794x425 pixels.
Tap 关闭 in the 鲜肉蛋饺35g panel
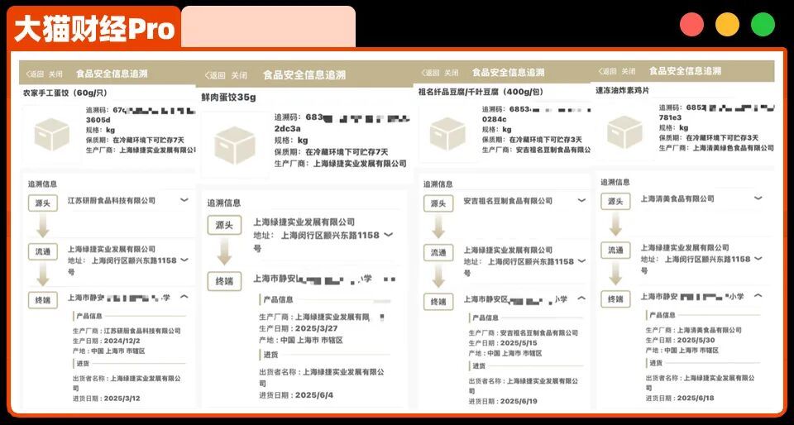click(239, 75)
